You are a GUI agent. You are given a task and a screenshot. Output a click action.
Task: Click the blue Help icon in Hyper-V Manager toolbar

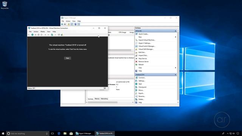76,24
